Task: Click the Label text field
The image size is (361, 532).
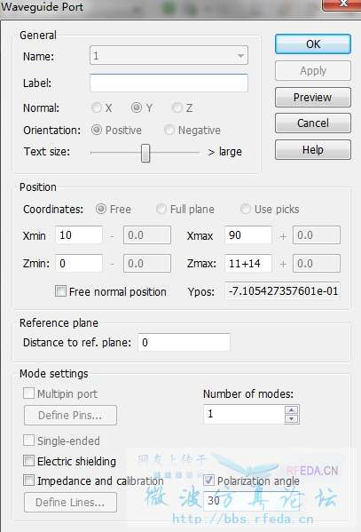Action: [169, 83]
